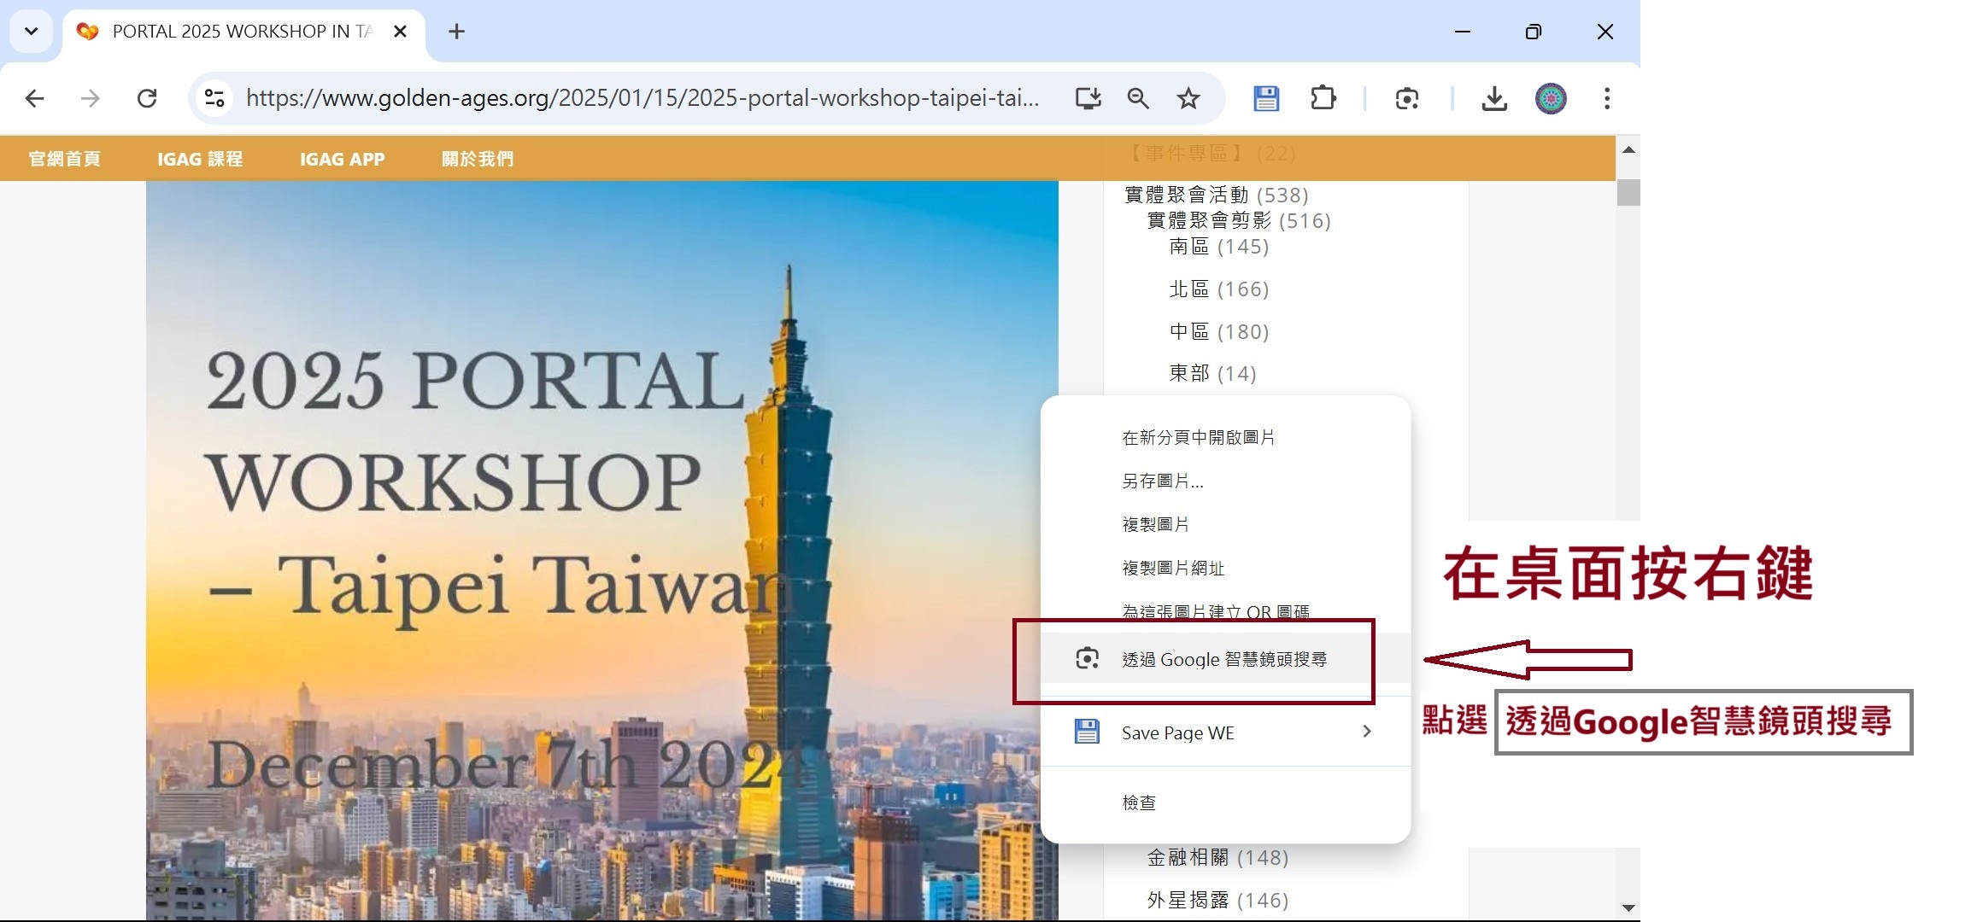
Task: Choose 複製圖片網址 from context menu
Action: pyautogui.click(x=1225, y=568)
